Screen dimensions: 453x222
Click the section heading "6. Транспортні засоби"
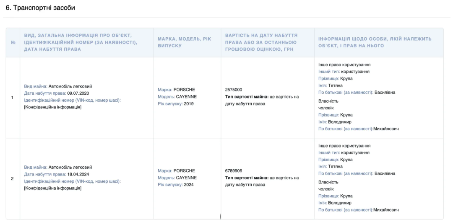[40, 8]
